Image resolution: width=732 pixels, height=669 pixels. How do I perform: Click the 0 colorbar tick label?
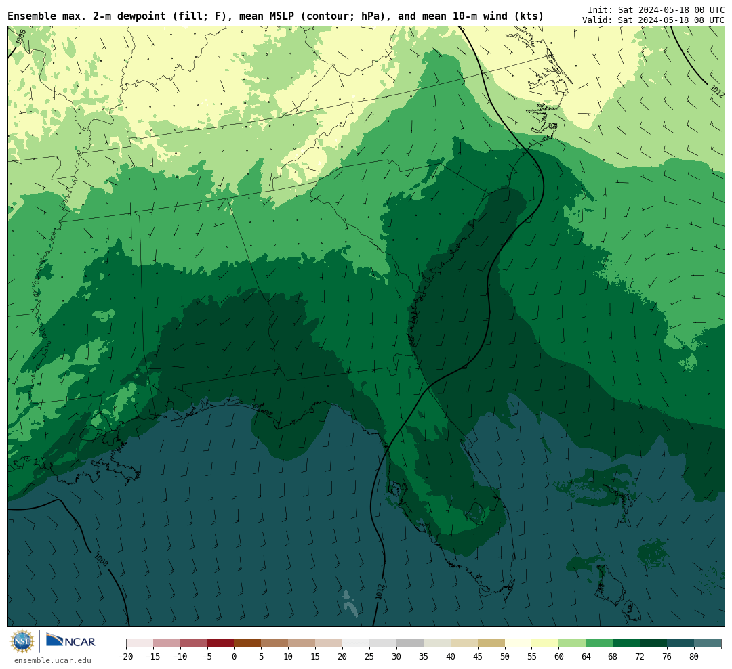tap(235, 656)
